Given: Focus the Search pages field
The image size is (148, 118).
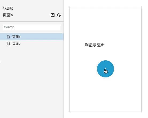Looking at the screenshot, I should 32,27.
